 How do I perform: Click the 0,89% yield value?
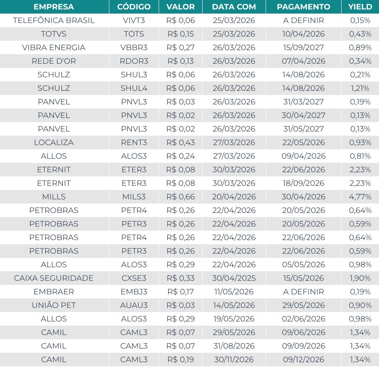(360, 47)
